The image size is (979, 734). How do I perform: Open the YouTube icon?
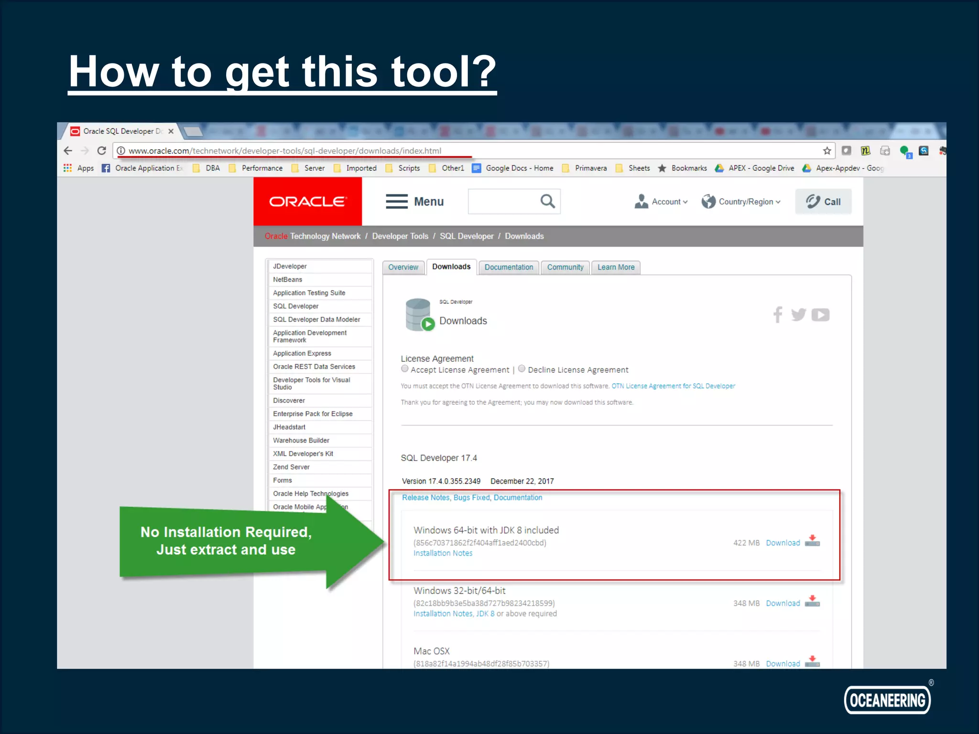tap(820, 315)
